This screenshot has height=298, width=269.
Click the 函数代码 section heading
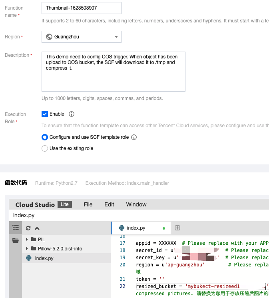[x=16, y=183]
